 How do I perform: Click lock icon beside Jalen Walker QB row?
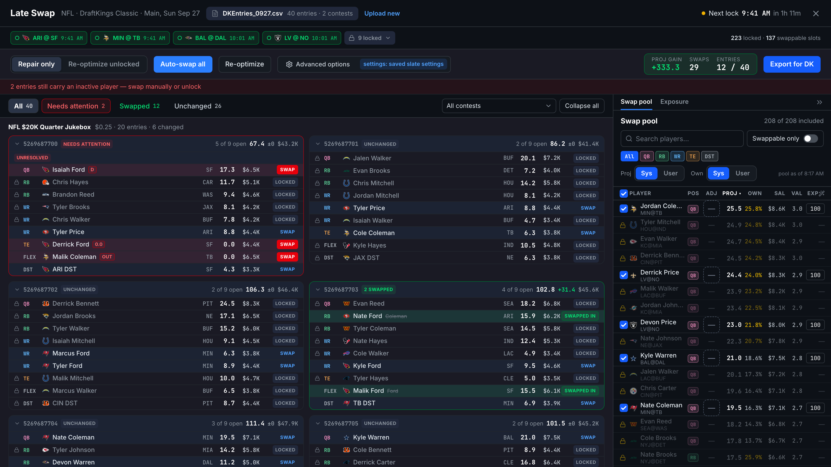coord(317,159)
